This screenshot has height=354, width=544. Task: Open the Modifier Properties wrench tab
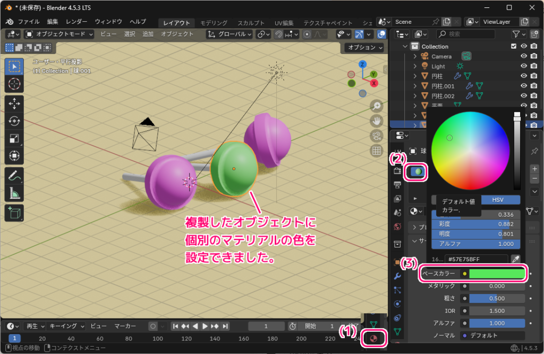[396, 276]
